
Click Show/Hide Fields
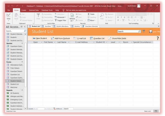click(x=117, y=38)
